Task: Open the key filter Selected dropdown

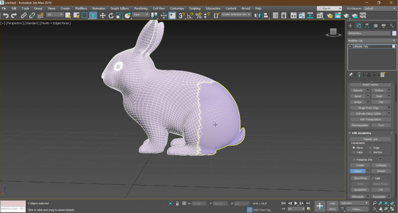Action: coord(354,203)
